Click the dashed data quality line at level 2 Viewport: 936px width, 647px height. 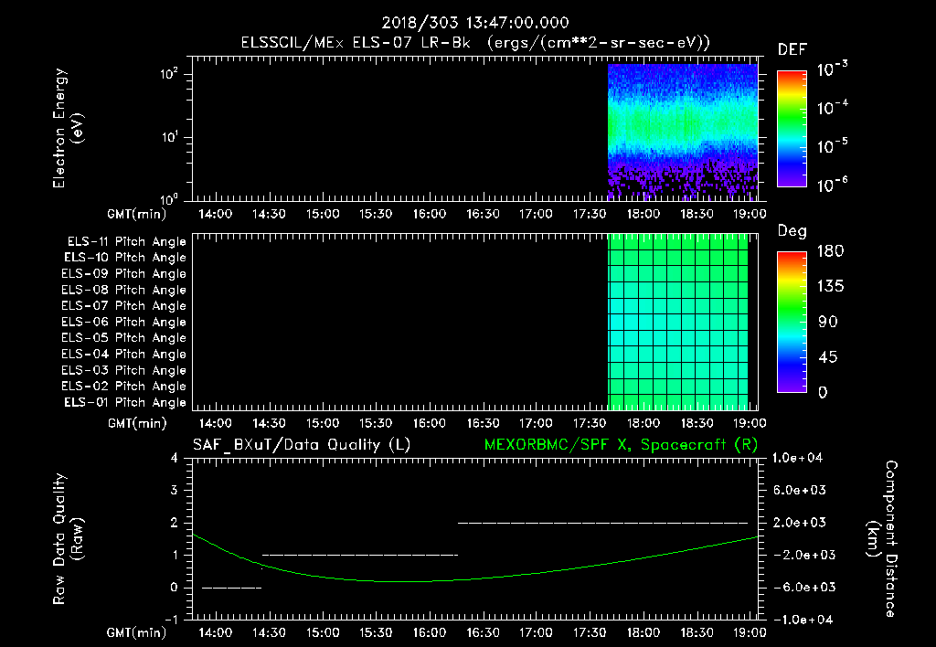point(603,523)
